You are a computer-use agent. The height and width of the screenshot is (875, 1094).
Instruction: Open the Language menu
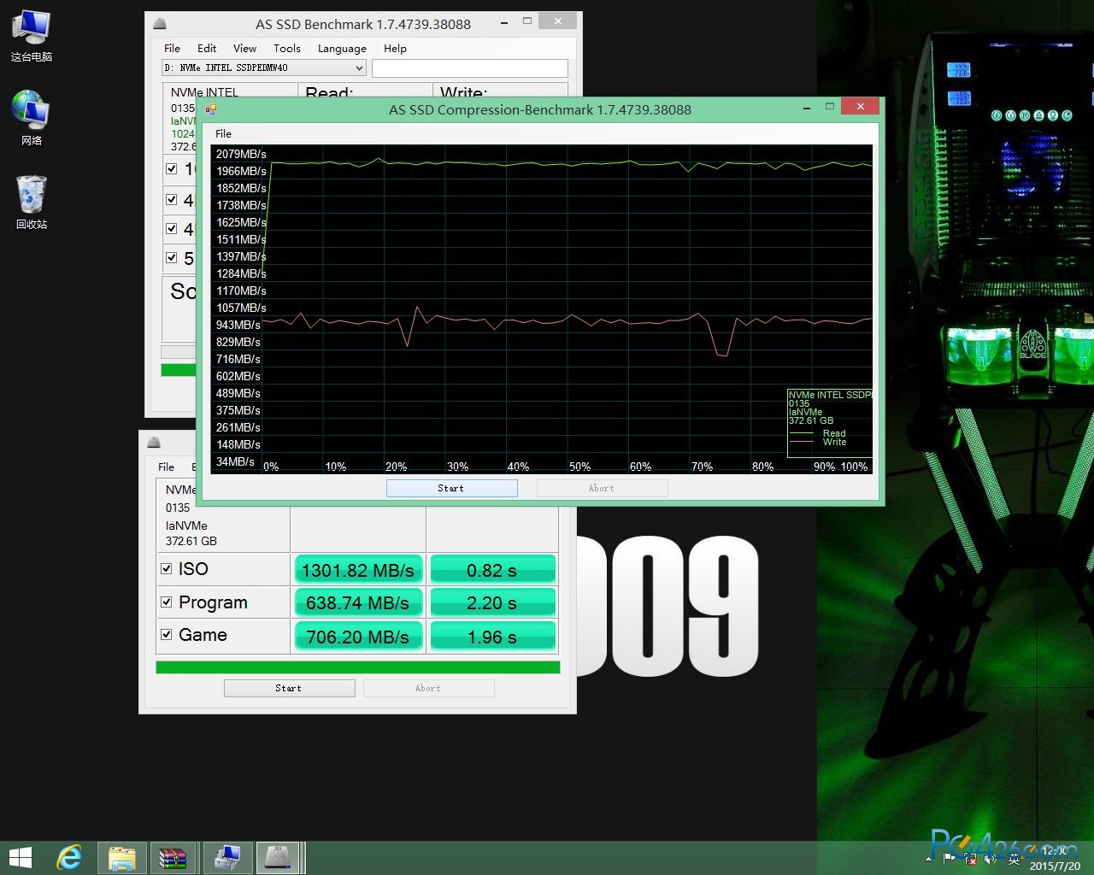(x=342, y=49)
